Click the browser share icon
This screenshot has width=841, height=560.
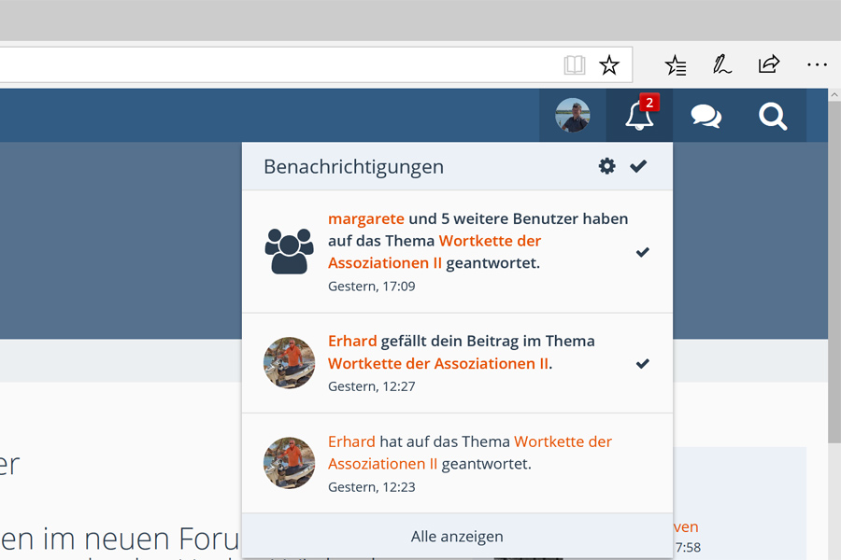(768, 65)
